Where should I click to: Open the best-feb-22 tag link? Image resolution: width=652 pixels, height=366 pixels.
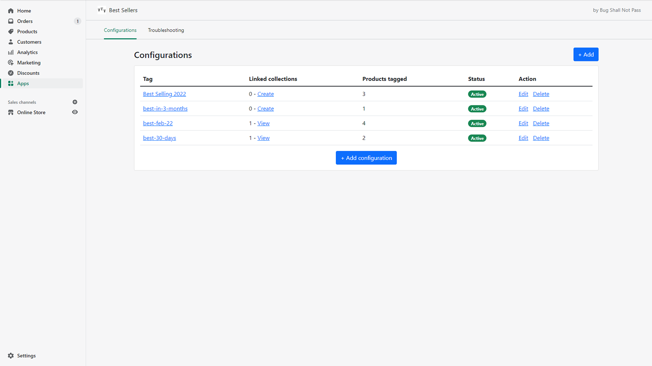158,123
